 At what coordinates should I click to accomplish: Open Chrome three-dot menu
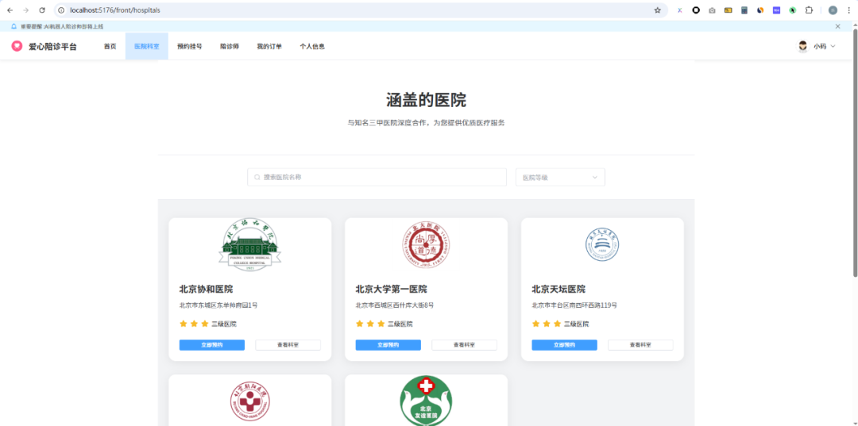848,10
